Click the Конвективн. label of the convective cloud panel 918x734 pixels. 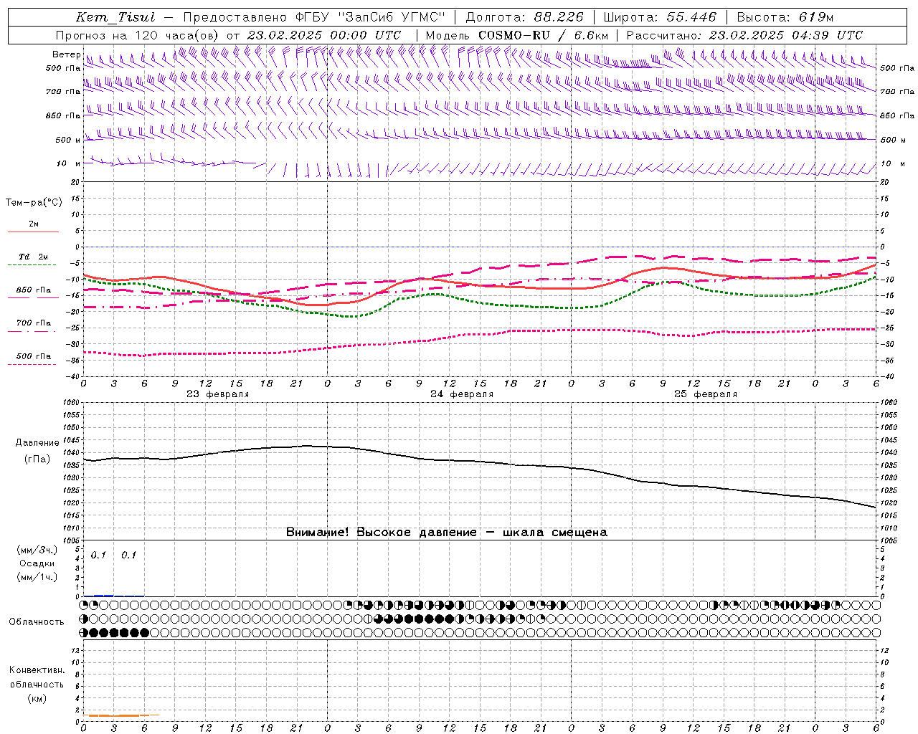click(x=37, y=670)
